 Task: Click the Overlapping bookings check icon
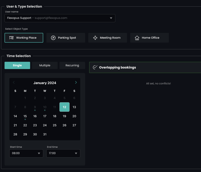[x=95, y=67]
